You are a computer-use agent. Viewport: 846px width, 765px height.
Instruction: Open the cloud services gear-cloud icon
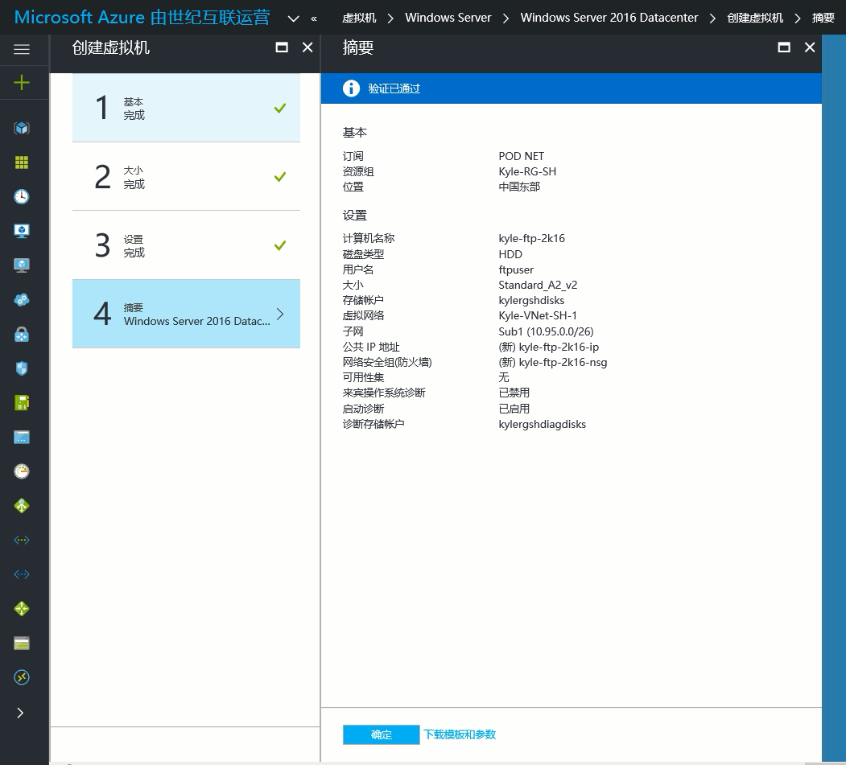click(22, 300)
